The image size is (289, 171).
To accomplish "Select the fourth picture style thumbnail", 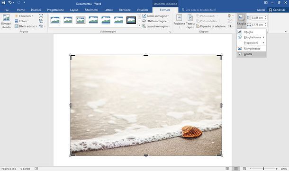I will click(93, 20).
